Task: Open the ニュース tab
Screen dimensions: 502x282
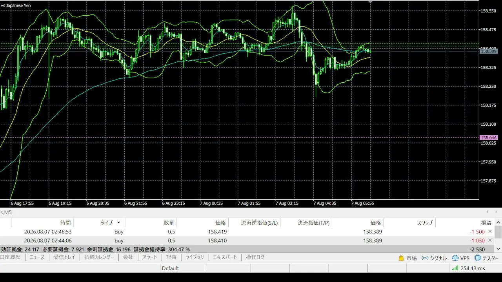Action: pos(37,257)
